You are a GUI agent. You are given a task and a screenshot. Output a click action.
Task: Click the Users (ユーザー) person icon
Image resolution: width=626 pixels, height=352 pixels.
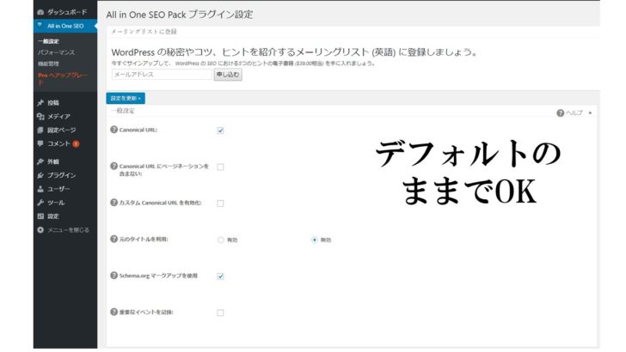point(40,189)
